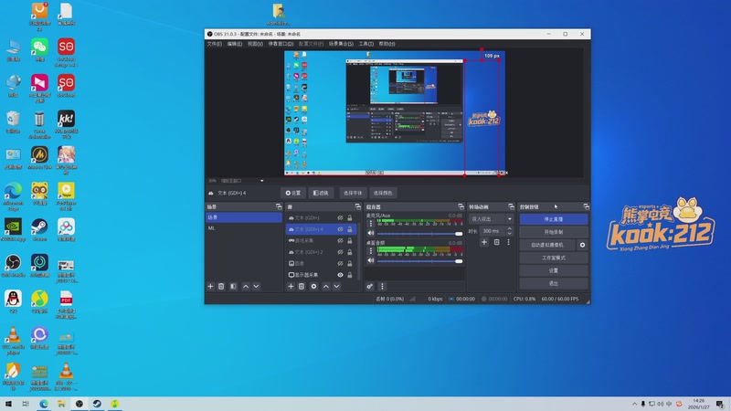Increase transition duration with up arrow

pos(509,228)
